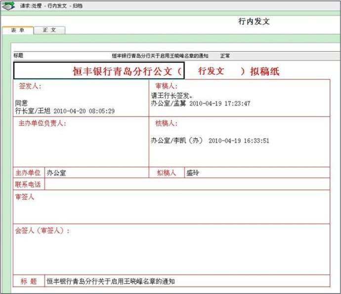Click signature line 办公室/孟冀 2010-04-19 17:23:47
This screenshot has width=341, height=294.
point(201,103)
